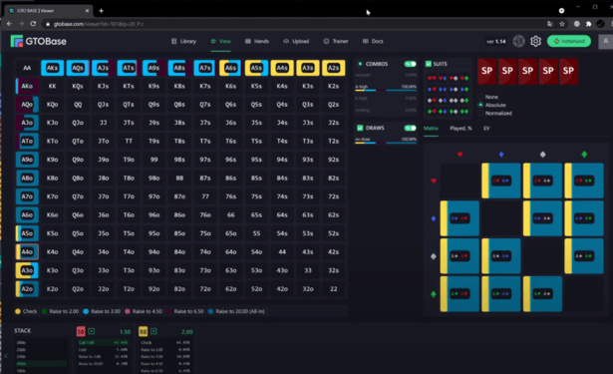
Task: Switch to the Played, % tab
Action: pyautogui.click(x=460, y=129)
